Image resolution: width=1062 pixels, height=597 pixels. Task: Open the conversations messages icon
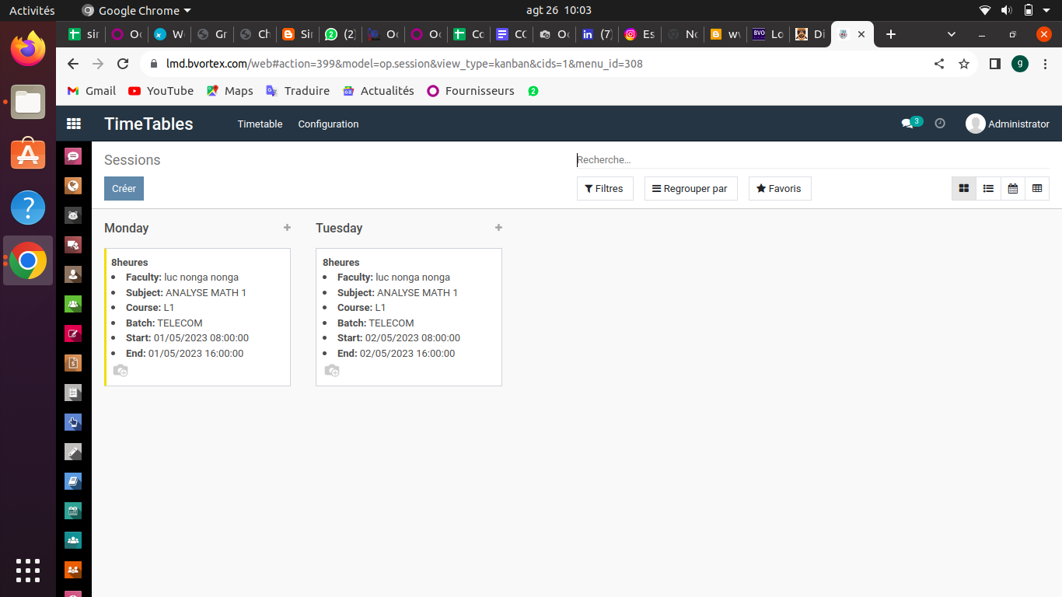[x=907, y=124]
